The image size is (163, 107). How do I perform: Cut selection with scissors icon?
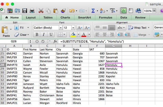point(41,11)
